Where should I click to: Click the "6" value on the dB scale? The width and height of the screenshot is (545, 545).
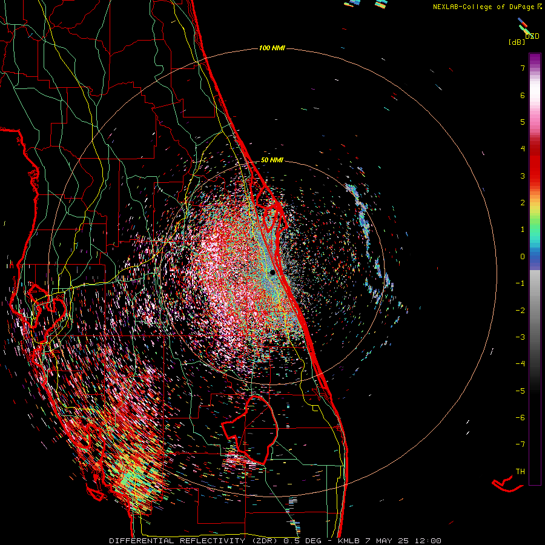(523, 95)
